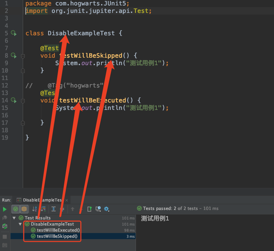
Task: Run testWillBeExecuted from its gutter icon
Action: 14,100
